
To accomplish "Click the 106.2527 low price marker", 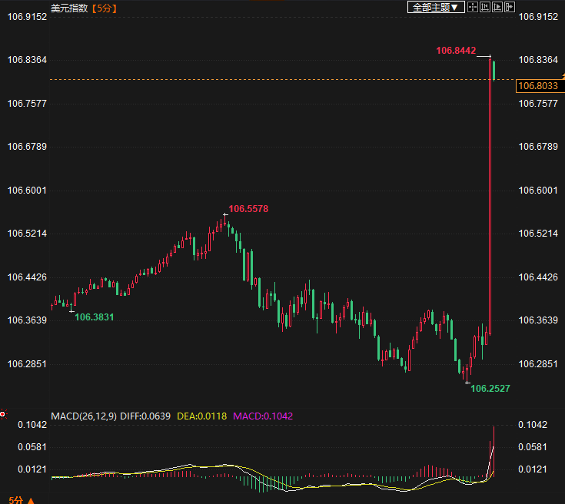I will (x=490, y=388).
